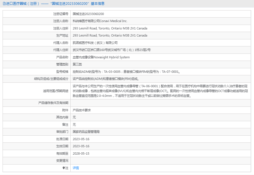The width and height of the screenshot is (254, 175).
Task: Open the 详情 link
Action: pos(76,168)
